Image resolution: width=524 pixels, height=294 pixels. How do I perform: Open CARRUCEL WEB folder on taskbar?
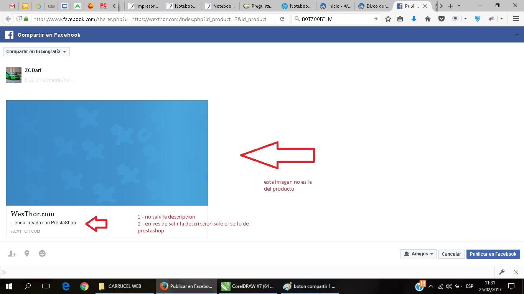[124, 286]
